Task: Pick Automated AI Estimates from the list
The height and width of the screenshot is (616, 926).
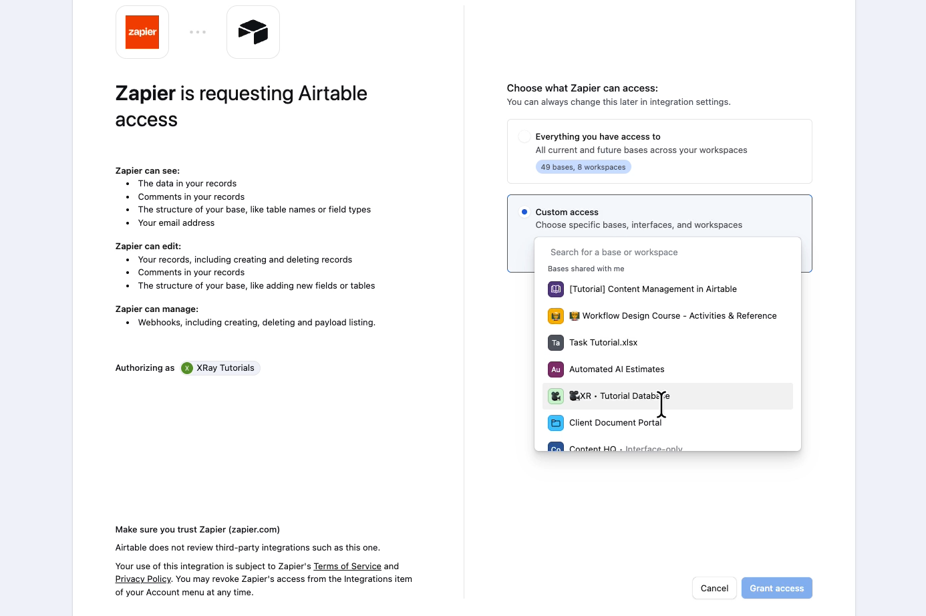Action: tap(667, 369)
